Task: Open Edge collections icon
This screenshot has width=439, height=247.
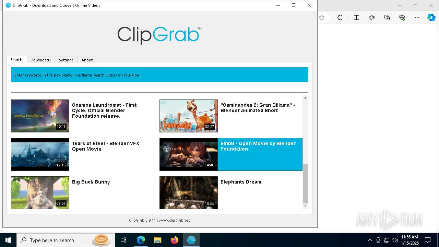Action: (x=387, y=17)
